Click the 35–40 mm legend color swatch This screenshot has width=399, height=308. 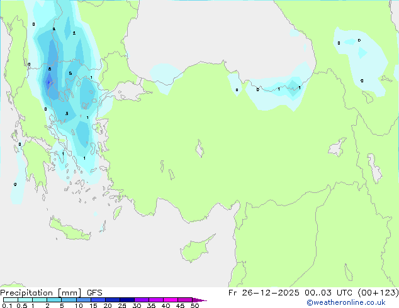[155, 300]
